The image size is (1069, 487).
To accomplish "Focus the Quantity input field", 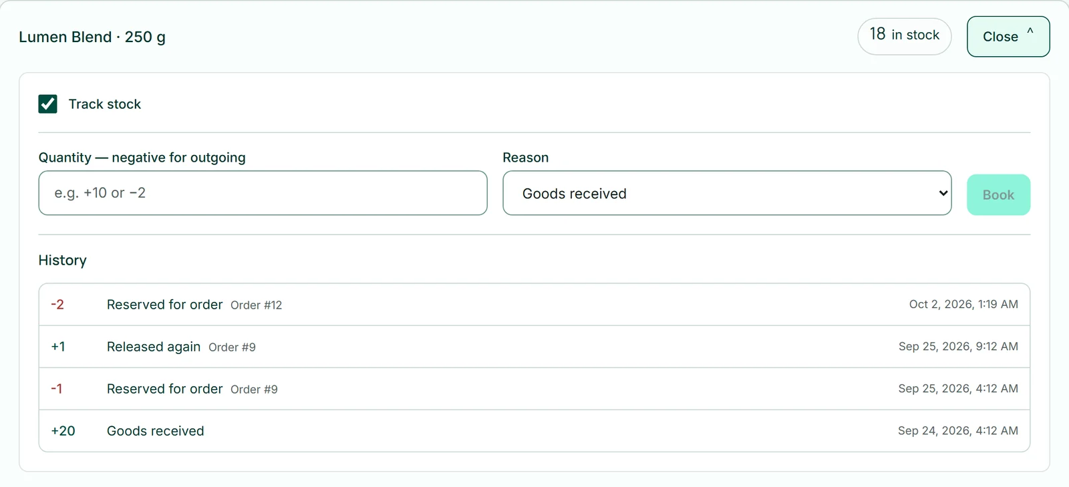I will [263, 193].
